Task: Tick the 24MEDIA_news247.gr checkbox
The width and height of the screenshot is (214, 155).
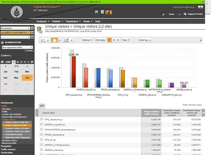Action: click(41, 124)
